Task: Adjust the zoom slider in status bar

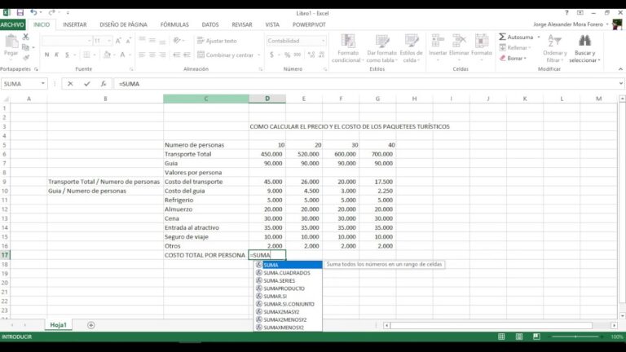Action: (x=575, y=337)
